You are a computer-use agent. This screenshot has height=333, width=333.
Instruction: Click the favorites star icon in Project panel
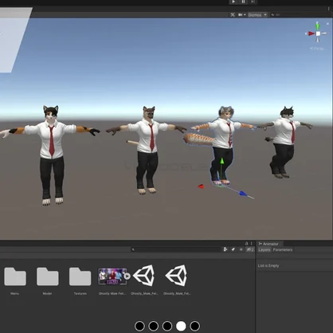click(x=241, y=249)
